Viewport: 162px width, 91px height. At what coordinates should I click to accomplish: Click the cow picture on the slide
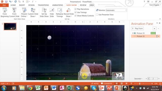point(118,76)
